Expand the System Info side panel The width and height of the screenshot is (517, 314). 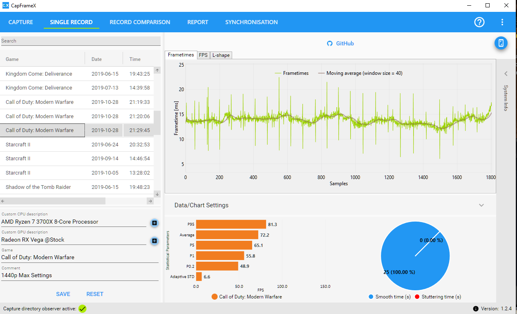506,74
